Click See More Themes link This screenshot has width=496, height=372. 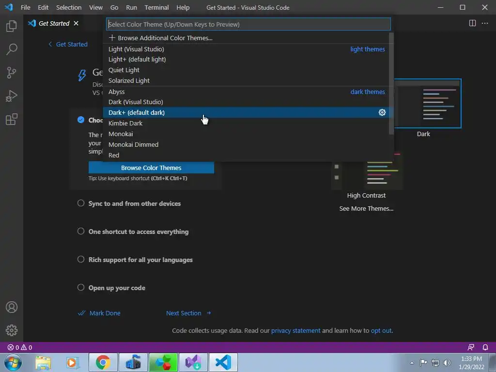point(366,208)
